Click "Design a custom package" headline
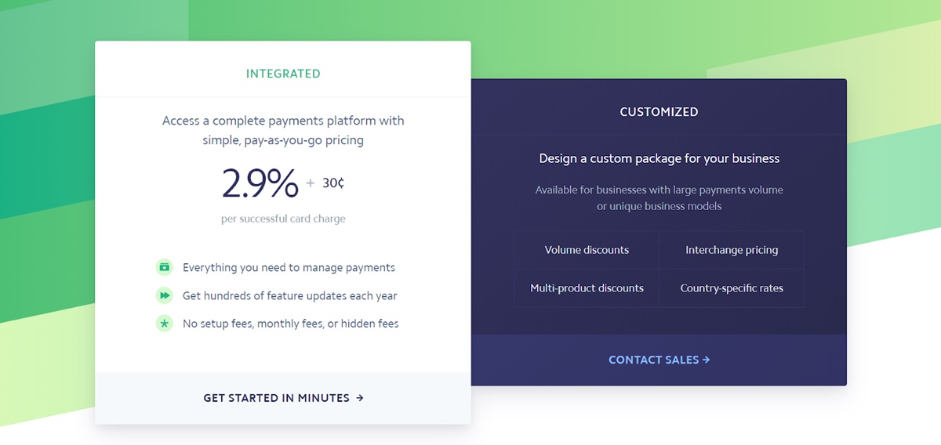This screenshot has width=941, height=445. pos(659,158)
